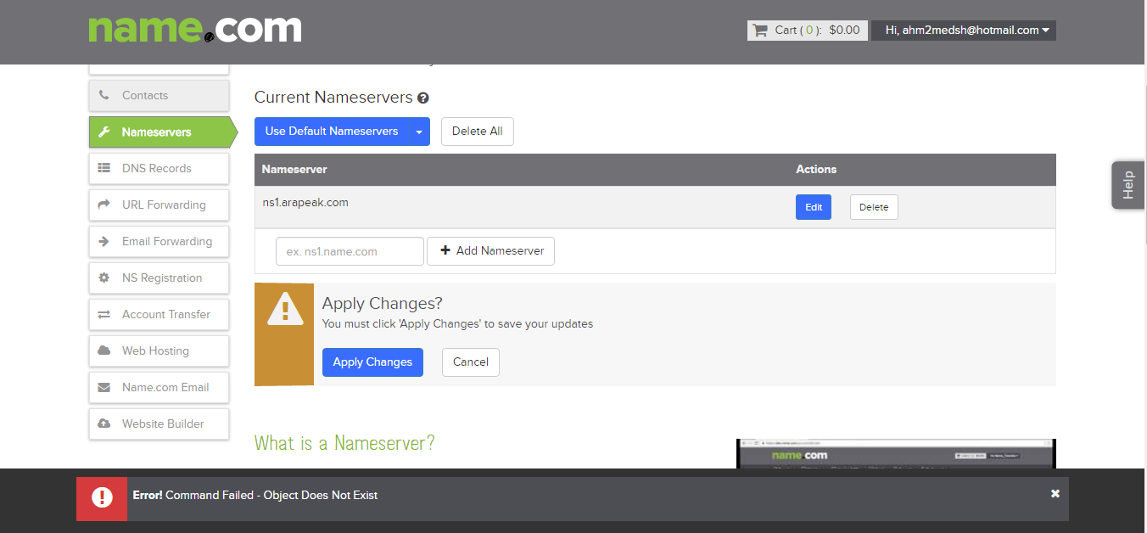Click the ns1.arapeak.com nameserver text
The height and width of the screenshot is (533, 1147).
[x=305, y=202]
